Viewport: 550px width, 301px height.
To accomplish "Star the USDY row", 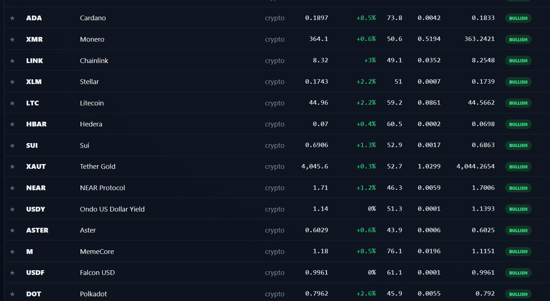I will pyautogui.click(x=12, y=209).
